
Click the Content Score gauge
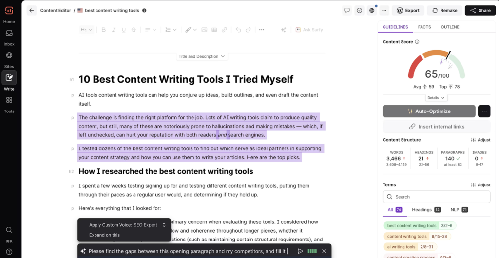(x=436, y=65)
